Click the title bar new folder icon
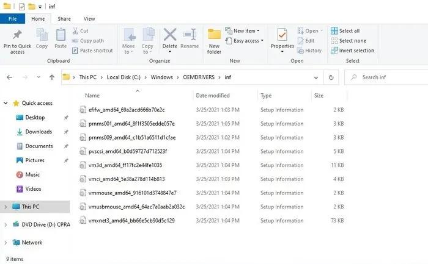 [x=32, y=6]
